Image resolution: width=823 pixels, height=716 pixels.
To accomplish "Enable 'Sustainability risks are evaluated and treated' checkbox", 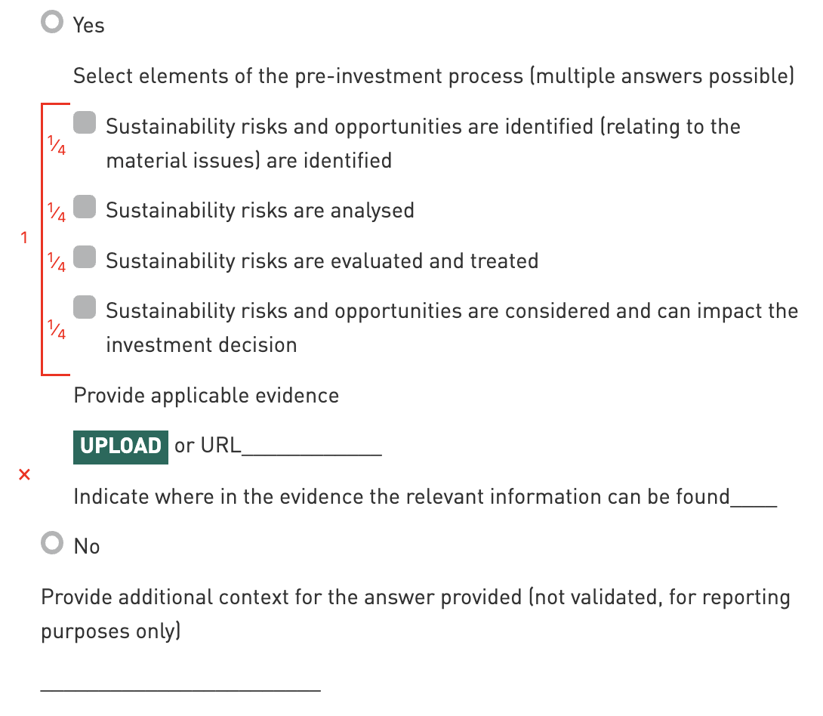I will [x=85, y=258].
